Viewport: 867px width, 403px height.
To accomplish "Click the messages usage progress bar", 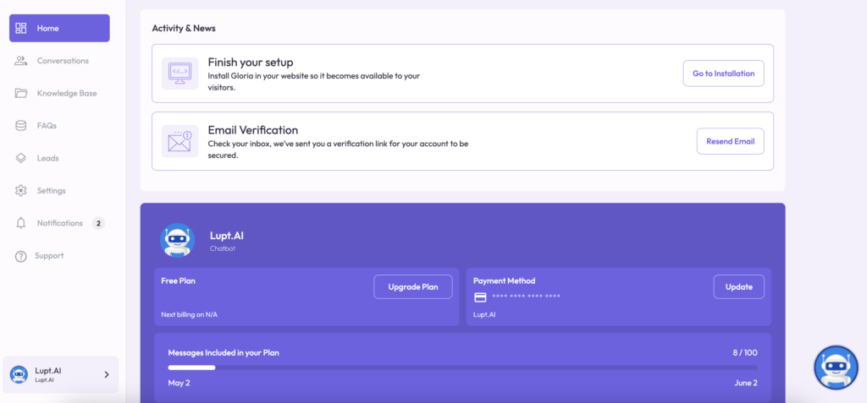I will 462,368.
